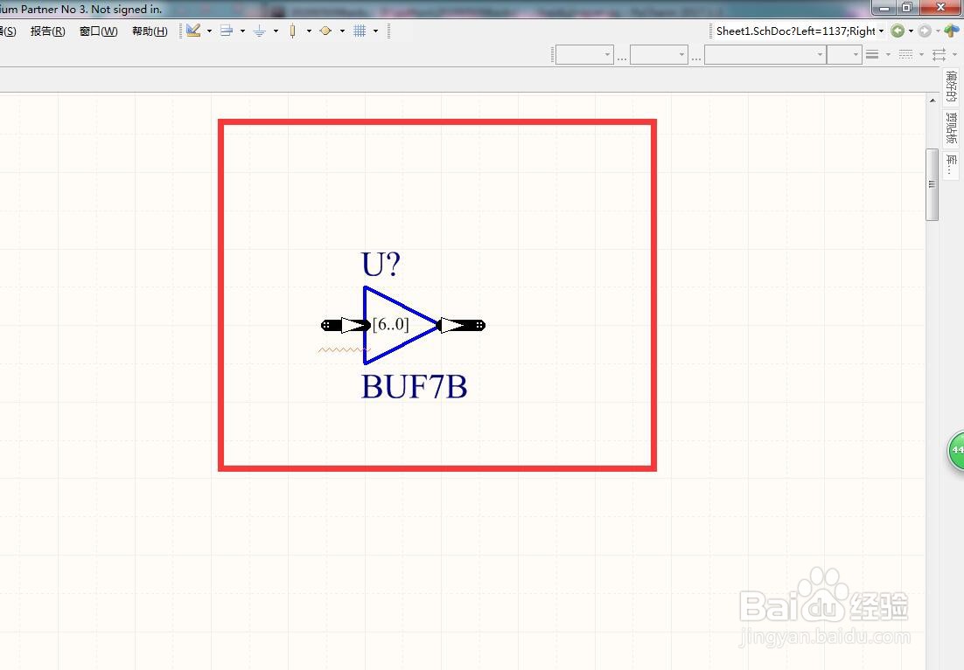
Task: Open the 报告(R) menu
Action: [47, 31]
